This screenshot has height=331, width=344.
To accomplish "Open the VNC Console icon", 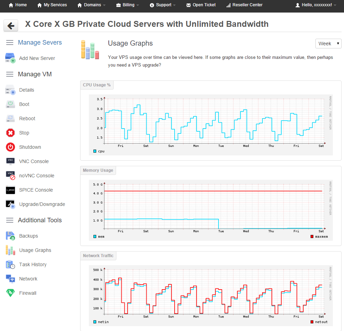I will pos(10,161).
